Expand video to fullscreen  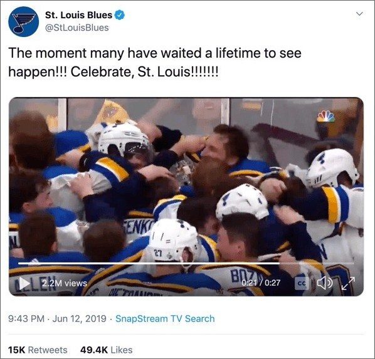348,283
